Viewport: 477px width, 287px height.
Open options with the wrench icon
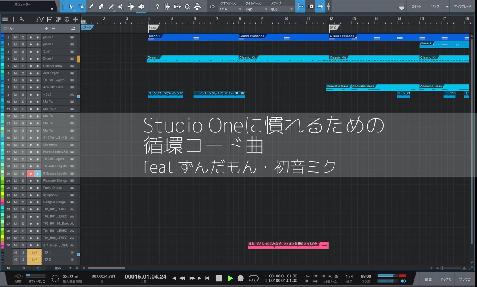point(22,19)
